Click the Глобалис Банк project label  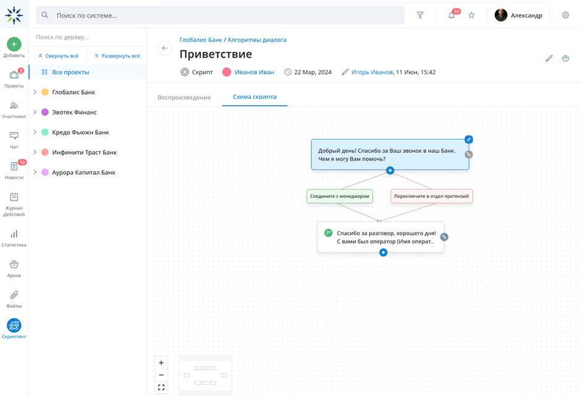pos(74,92)
